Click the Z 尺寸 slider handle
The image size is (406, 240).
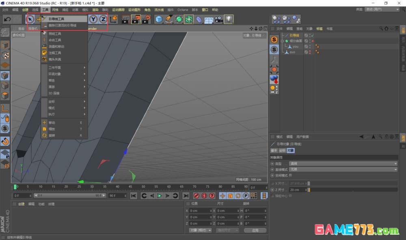point(309,190)
